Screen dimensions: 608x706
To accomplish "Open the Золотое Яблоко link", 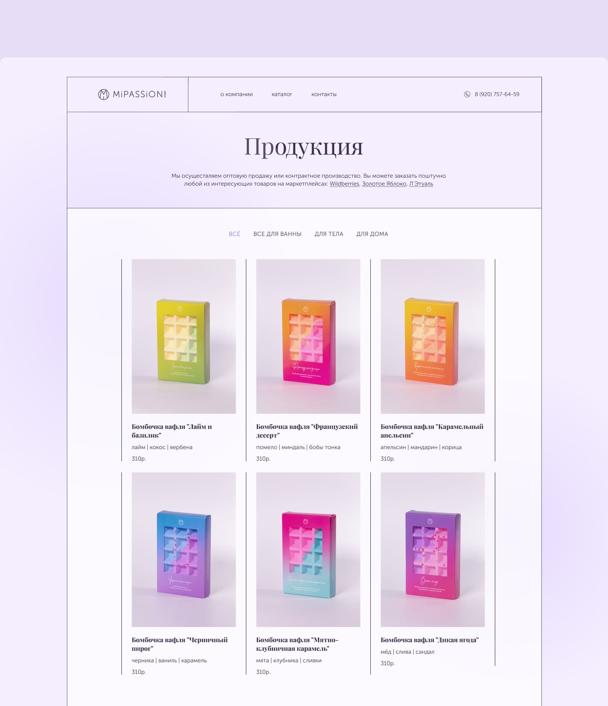I will (x=384, y=184).
